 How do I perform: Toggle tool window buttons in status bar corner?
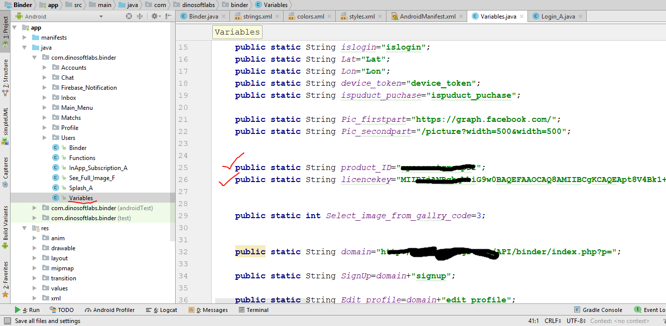pyautogui.click(x=6, y=321)
